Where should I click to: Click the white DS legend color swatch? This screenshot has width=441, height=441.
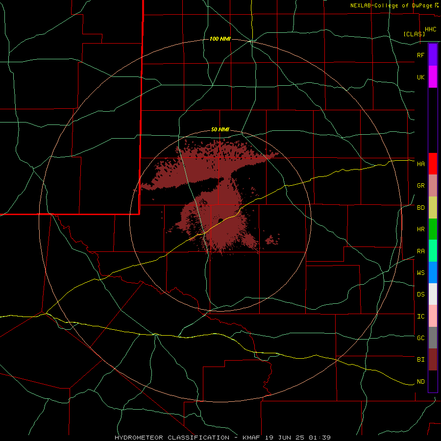click(433, 294)
